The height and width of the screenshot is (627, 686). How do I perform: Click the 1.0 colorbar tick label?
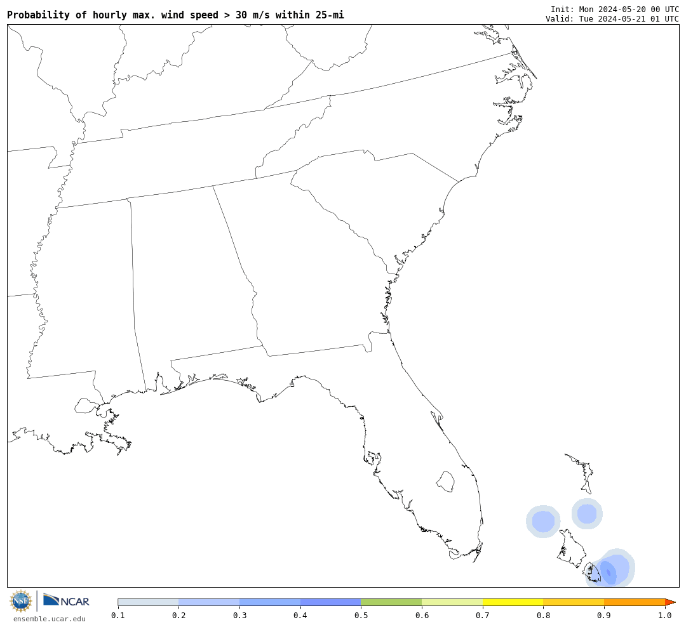point(665,616)
